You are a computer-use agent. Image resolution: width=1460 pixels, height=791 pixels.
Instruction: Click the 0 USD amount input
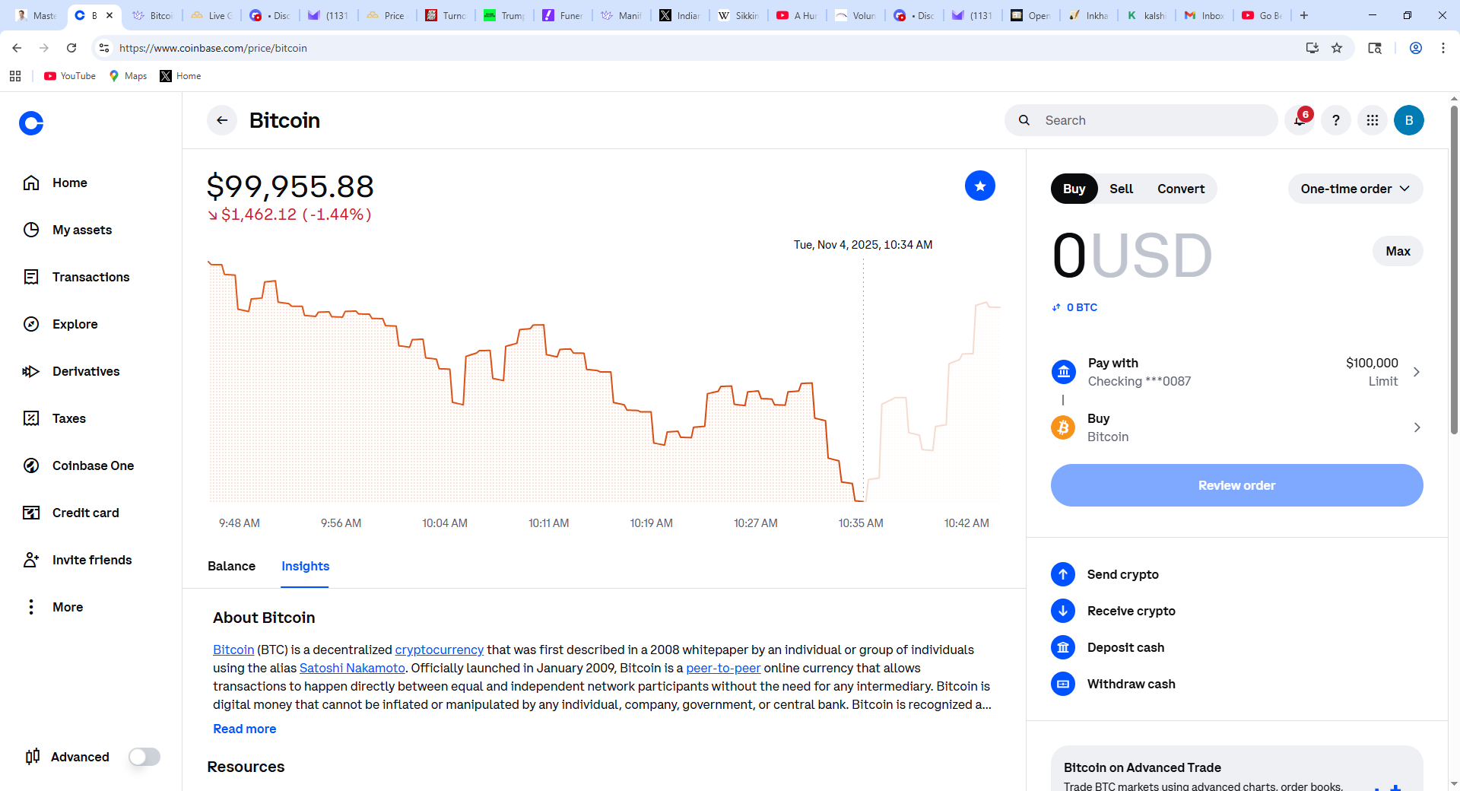tap(1131, 256)
